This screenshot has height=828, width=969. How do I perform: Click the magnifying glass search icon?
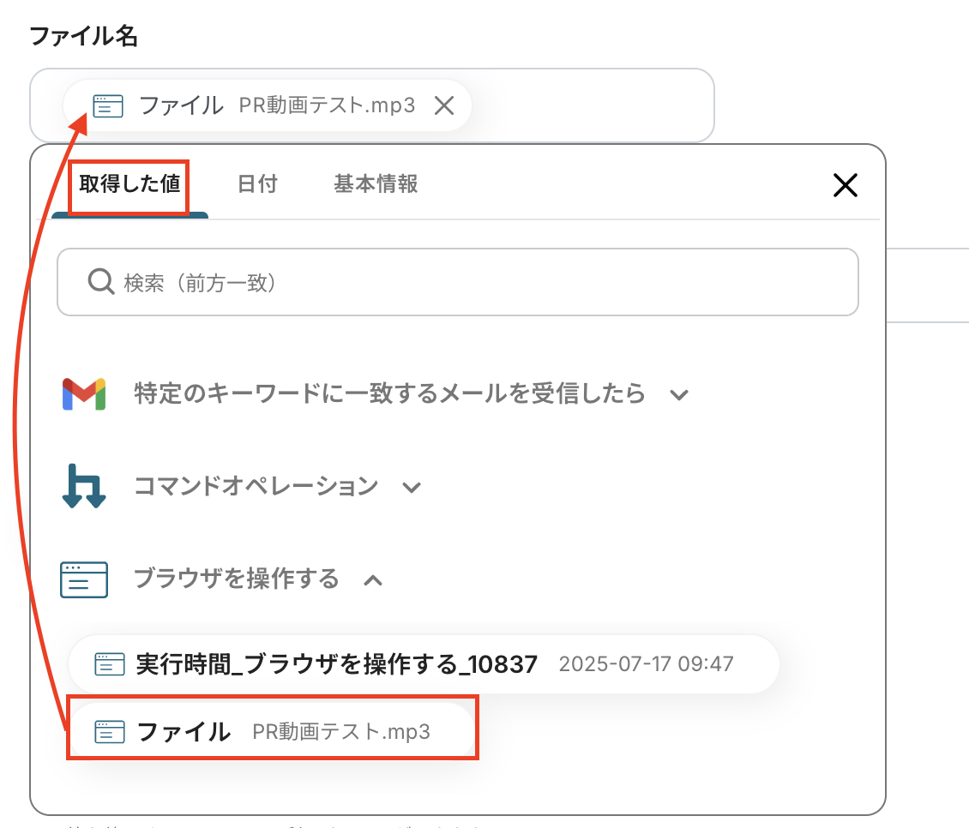(x=100, y=282)
